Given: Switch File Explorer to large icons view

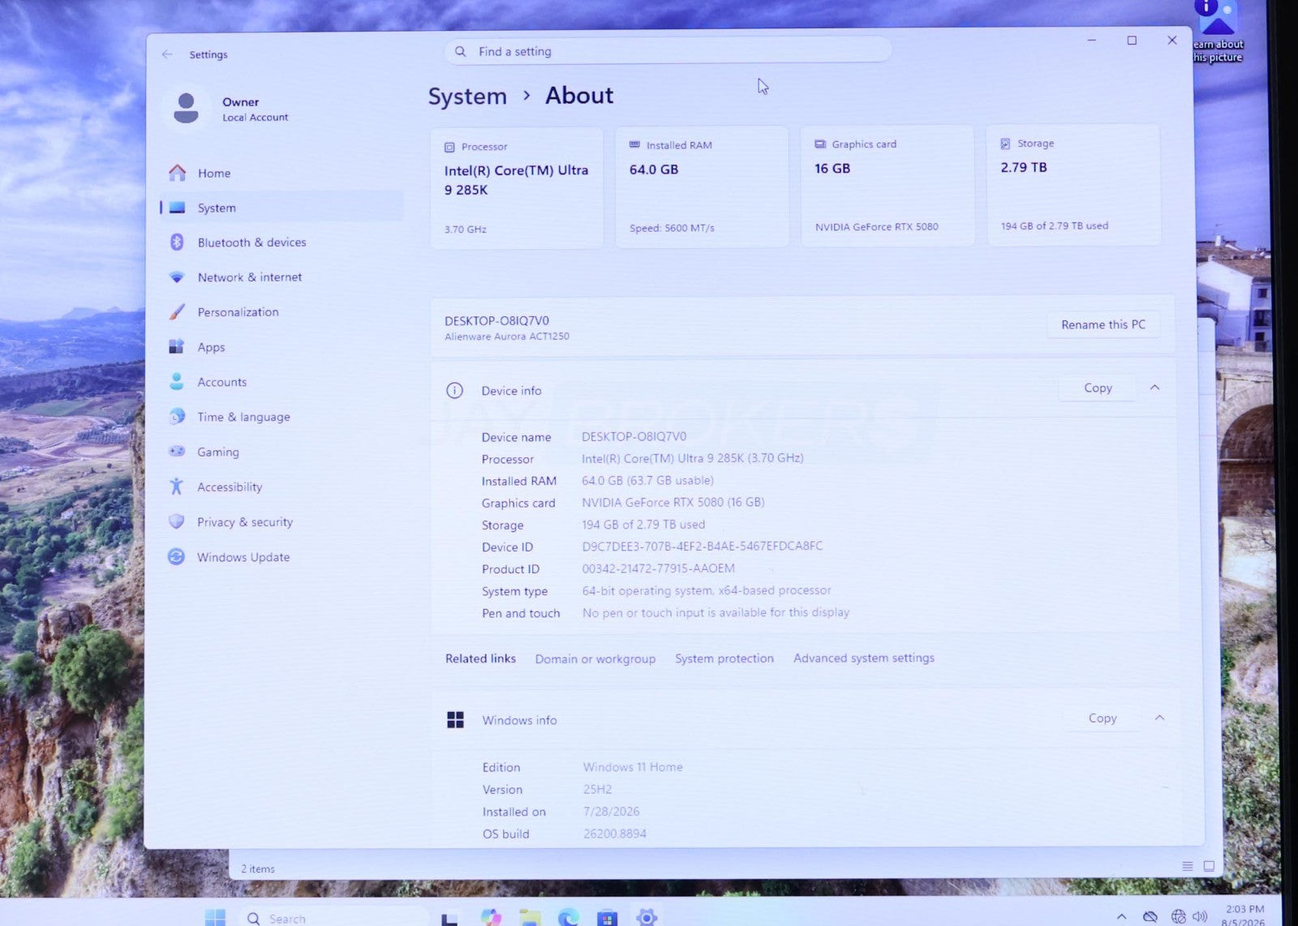Looking at the screenshot, I should tap(1209, 866).
